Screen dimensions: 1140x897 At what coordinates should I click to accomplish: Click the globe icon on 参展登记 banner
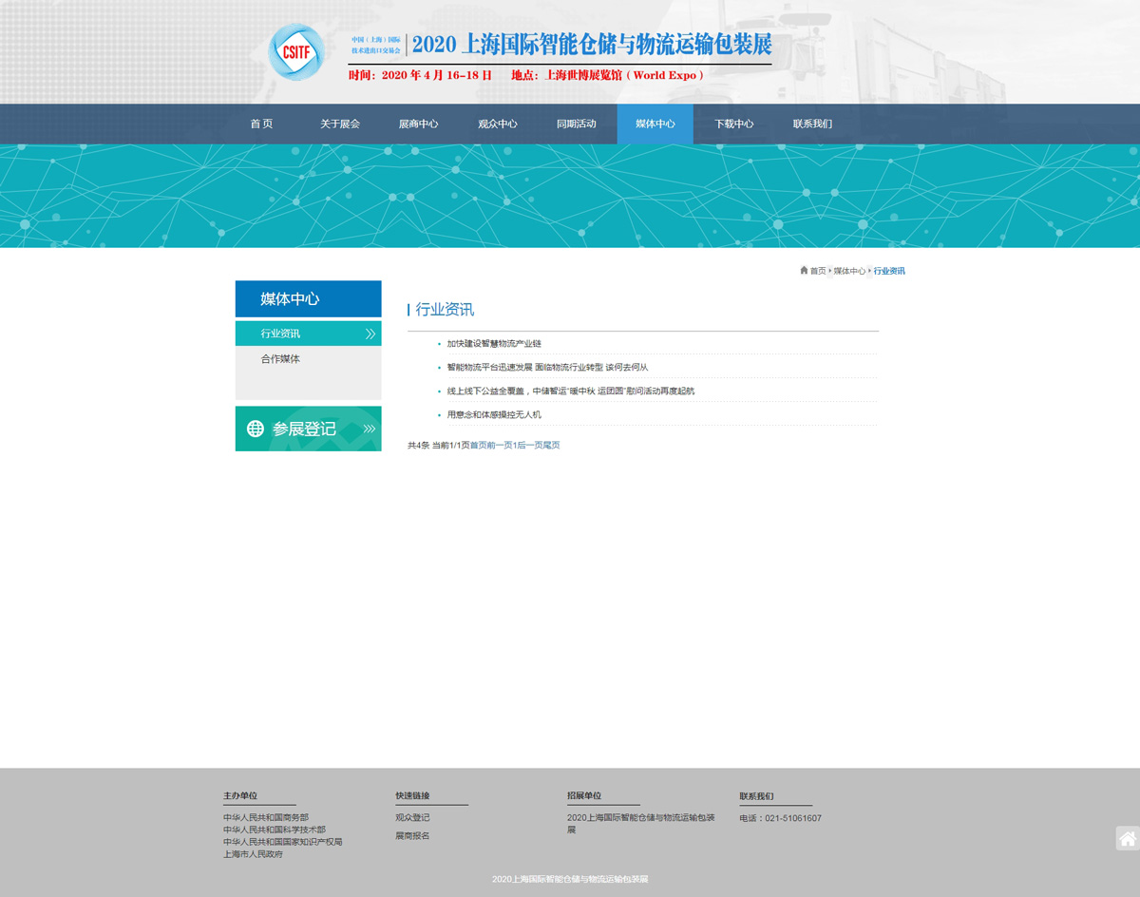click(256, 429)
